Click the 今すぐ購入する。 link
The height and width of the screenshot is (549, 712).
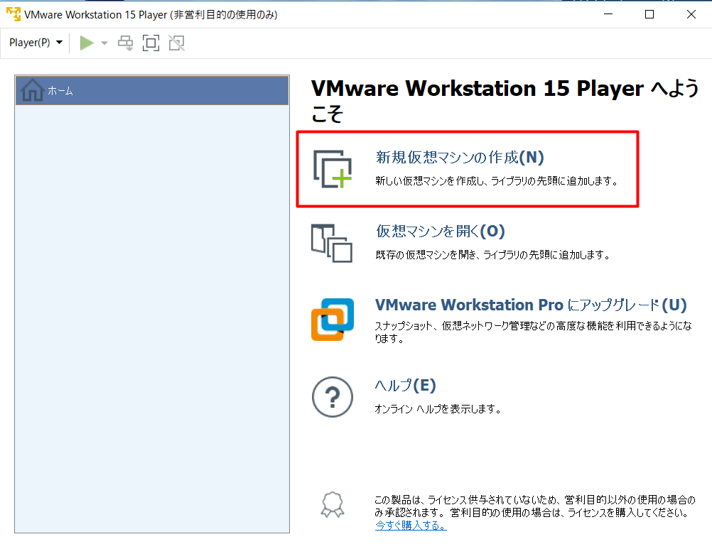click(x=411, y=526)
